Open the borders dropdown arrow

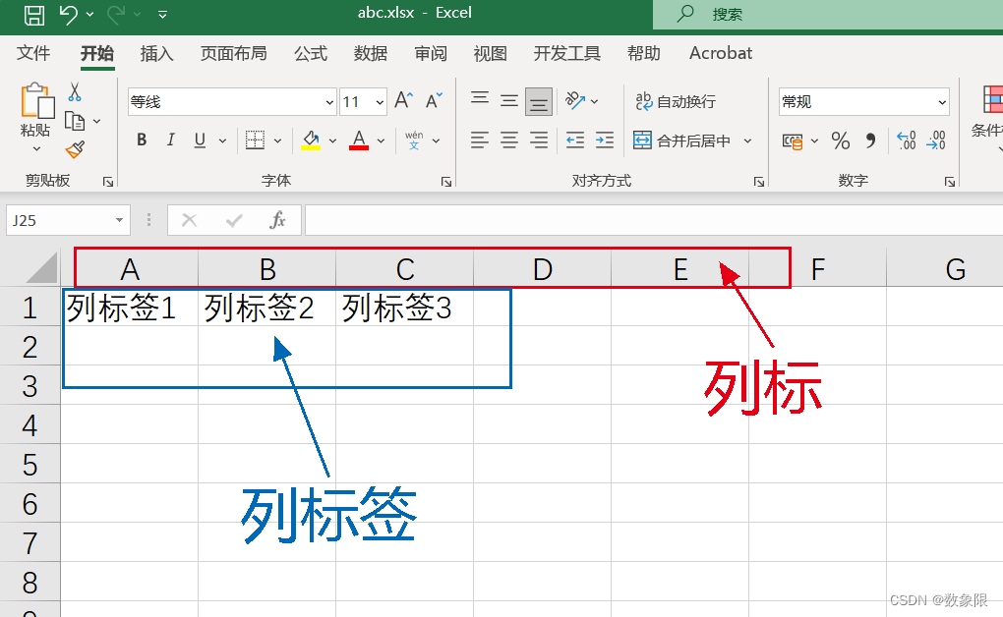(277, 140)
